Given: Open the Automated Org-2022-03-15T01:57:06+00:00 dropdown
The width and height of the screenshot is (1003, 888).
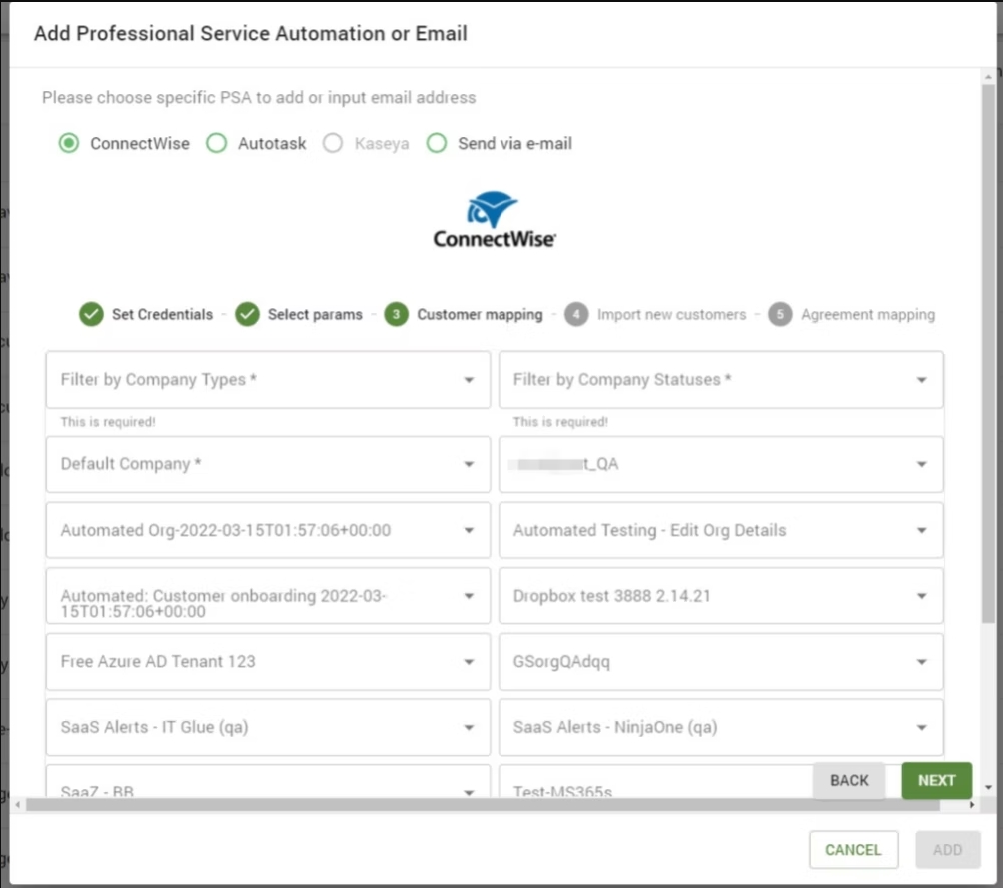Looking at the screenshot, I should (268, 530).
